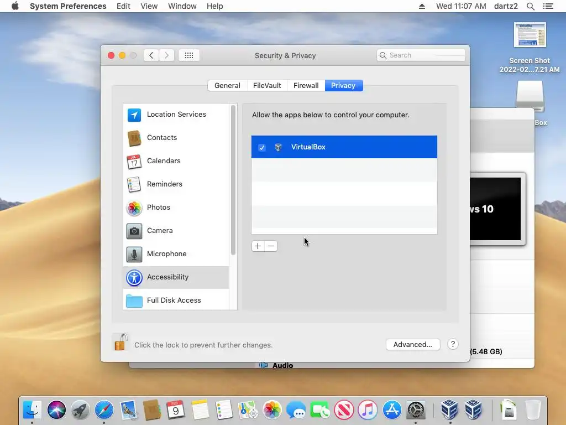Go forward with the right chevron button
The height and width of the screenshot is (425, 566).
(x=166, y=55)
